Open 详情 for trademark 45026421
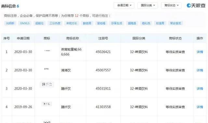The image size is (208, 123). coord(200,52)
